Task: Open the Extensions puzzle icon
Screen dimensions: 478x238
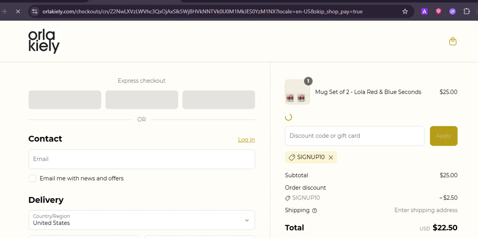Action: coord(467,11)
